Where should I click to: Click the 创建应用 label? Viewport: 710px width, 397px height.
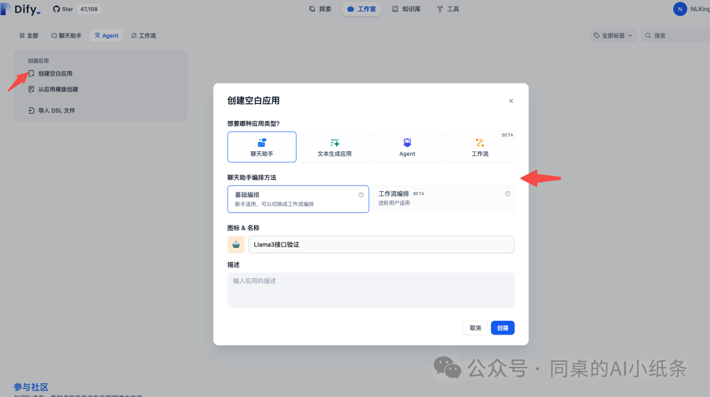click(x=38, y=60)
